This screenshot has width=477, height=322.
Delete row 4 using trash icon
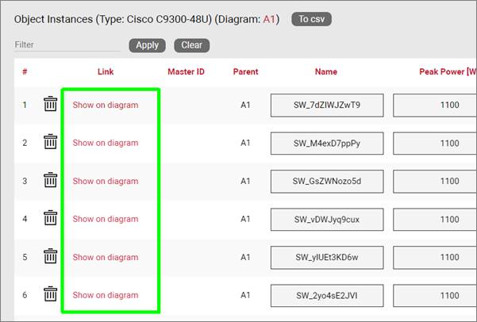click(x=51, y=218)
